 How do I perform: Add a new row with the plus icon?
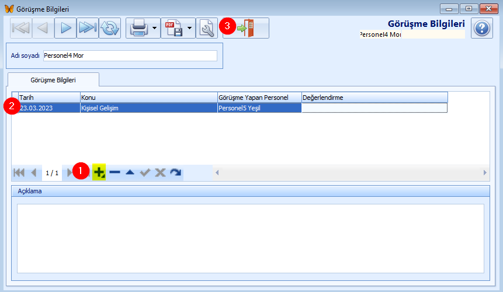(99, 173)
